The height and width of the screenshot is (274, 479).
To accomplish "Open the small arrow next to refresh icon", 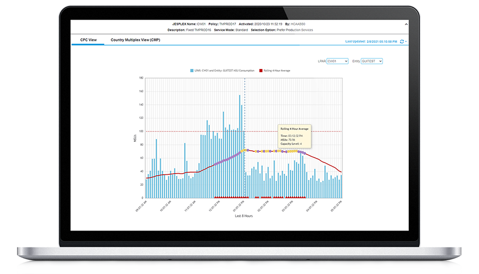I will 406,41.
